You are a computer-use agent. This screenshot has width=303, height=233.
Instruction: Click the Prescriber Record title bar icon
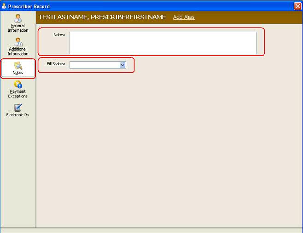pyautogui.click(x=4, y=6)
